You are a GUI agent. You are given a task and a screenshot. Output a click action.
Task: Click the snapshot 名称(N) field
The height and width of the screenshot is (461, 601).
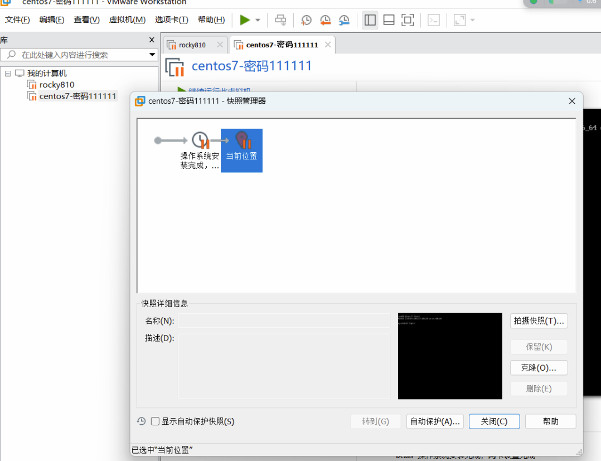(x=284, y=321)
